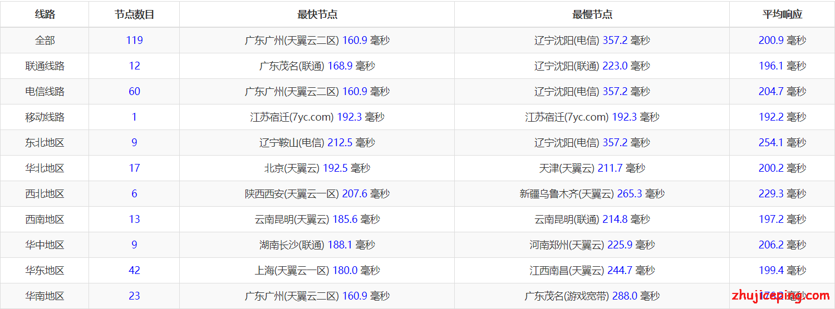Click 华南地区 fastest node 广东广州(天翼云二区) 160.9
This screenshot has width=835, height=309.
tap(317, 296)
